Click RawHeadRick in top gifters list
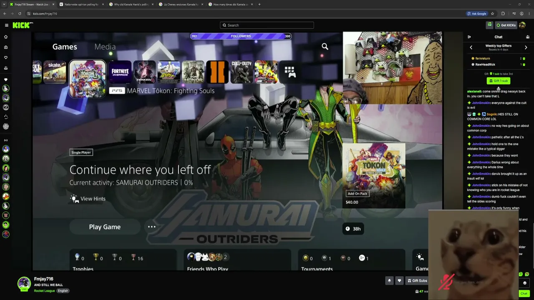The height and width of the screenshot is (300, 534). coord(485,65)
